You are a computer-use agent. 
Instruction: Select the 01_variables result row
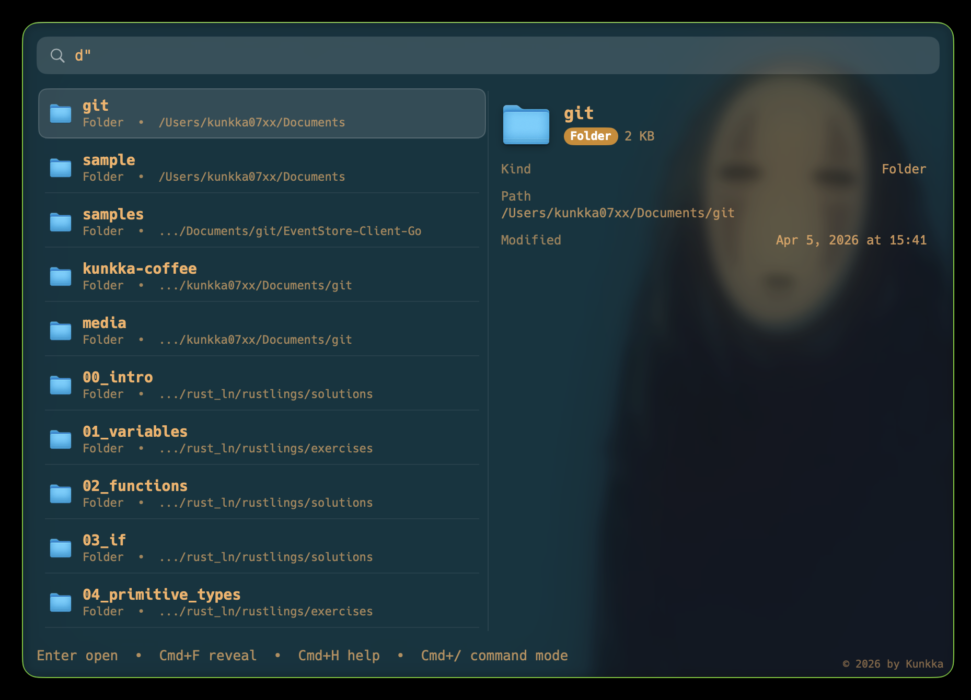tap(261, 439)
